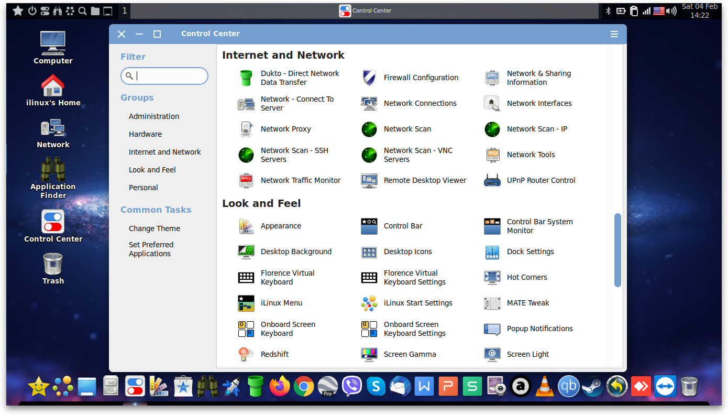Select Set Preferred Applications task

(151, 249)
